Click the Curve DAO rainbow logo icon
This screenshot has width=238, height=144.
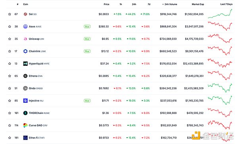coord(25,125)
